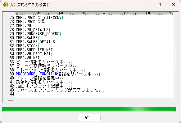Click the green arrow app icon in title bar
181x123 pixels.
5,5
